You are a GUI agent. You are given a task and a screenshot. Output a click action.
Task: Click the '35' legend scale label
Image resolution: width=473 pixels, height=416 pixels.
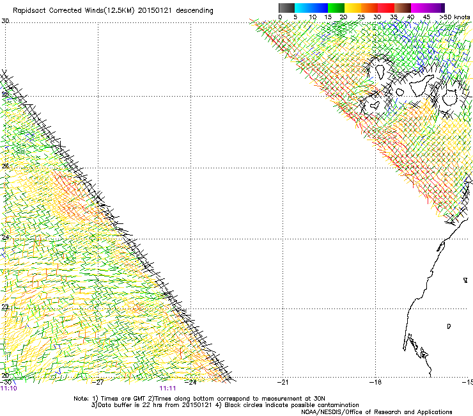(394, 17)
